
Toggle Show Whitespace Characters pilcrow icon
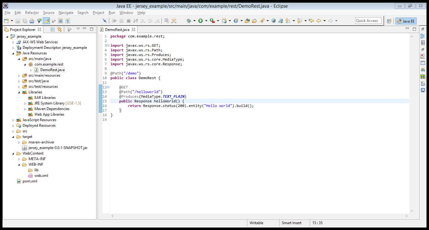[x=67, y=21]
